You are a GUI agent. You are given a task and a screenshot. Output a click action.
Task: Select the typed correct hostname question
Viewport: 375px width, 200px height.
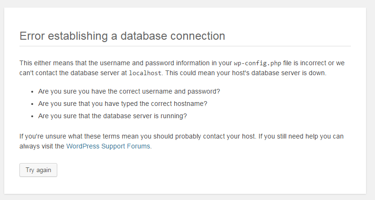pyautogui.click(x=123, y=104)
